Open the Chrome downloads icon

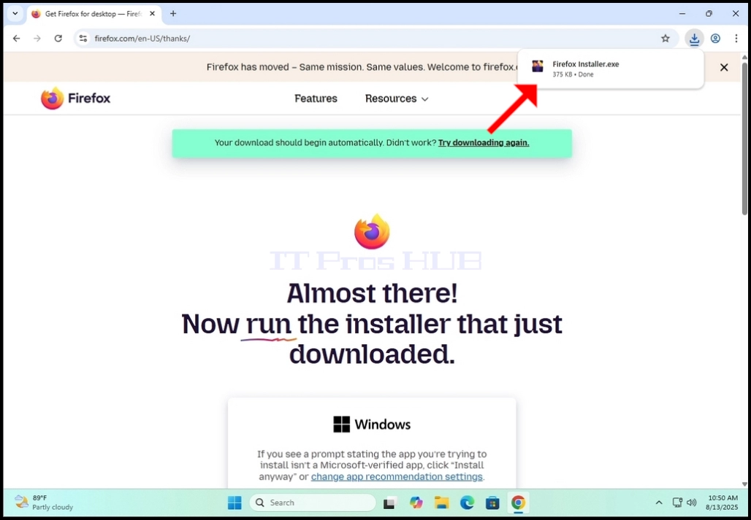pyautogui.click(x=694, y=38)
